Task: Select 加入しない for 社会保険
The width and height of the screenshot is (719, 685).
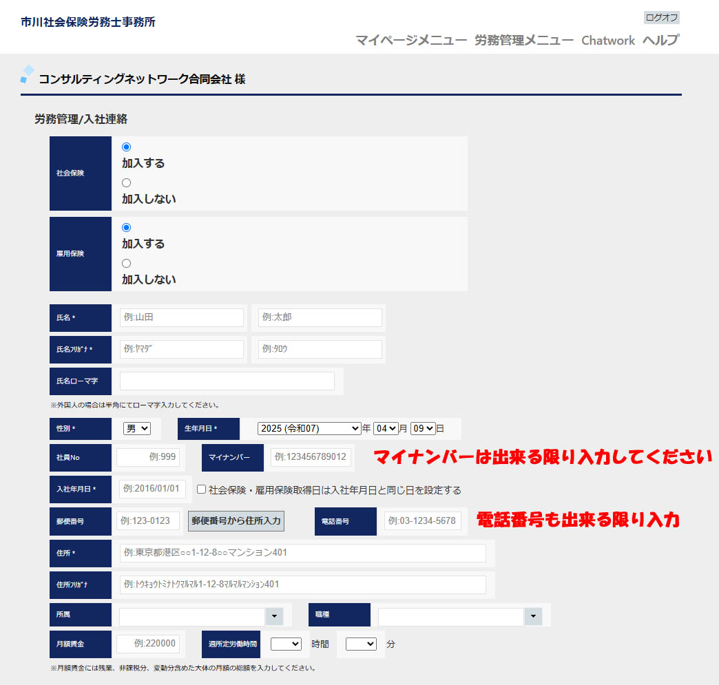Action: pyautogui.click(x=126, y=183)
